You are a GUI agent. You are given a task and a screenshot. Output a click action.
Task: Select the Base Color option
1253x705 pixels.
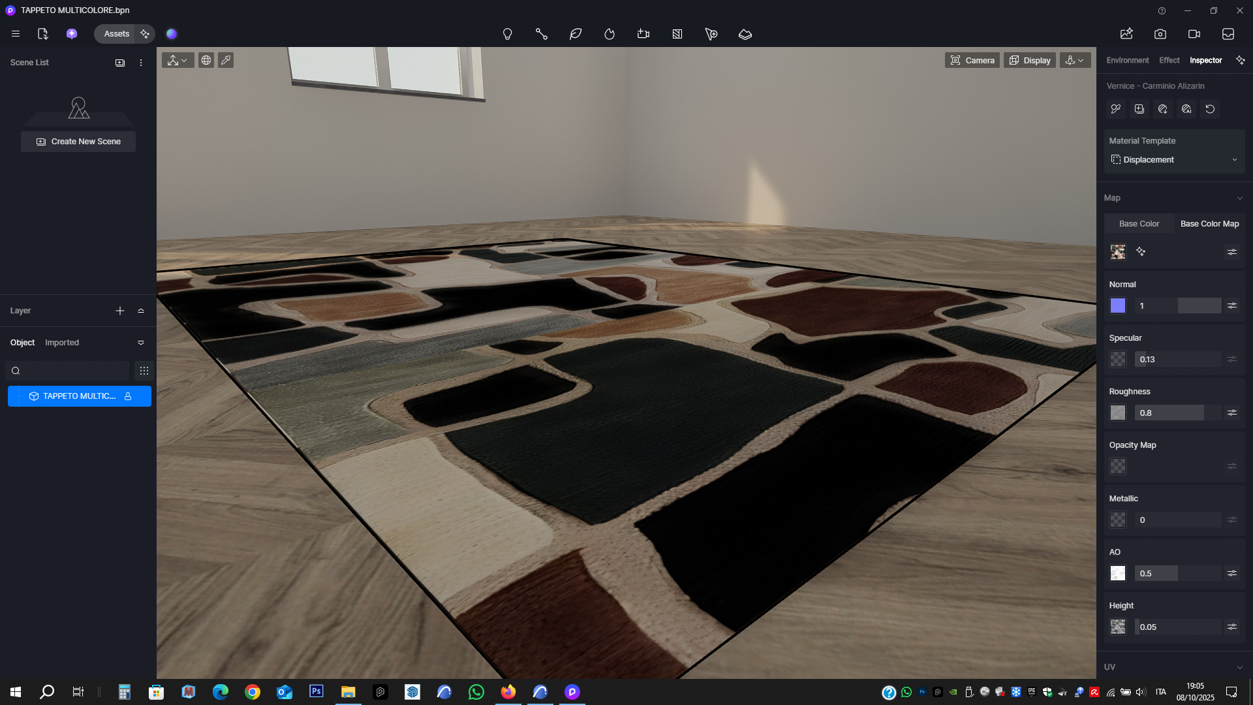click(1139, 224)
